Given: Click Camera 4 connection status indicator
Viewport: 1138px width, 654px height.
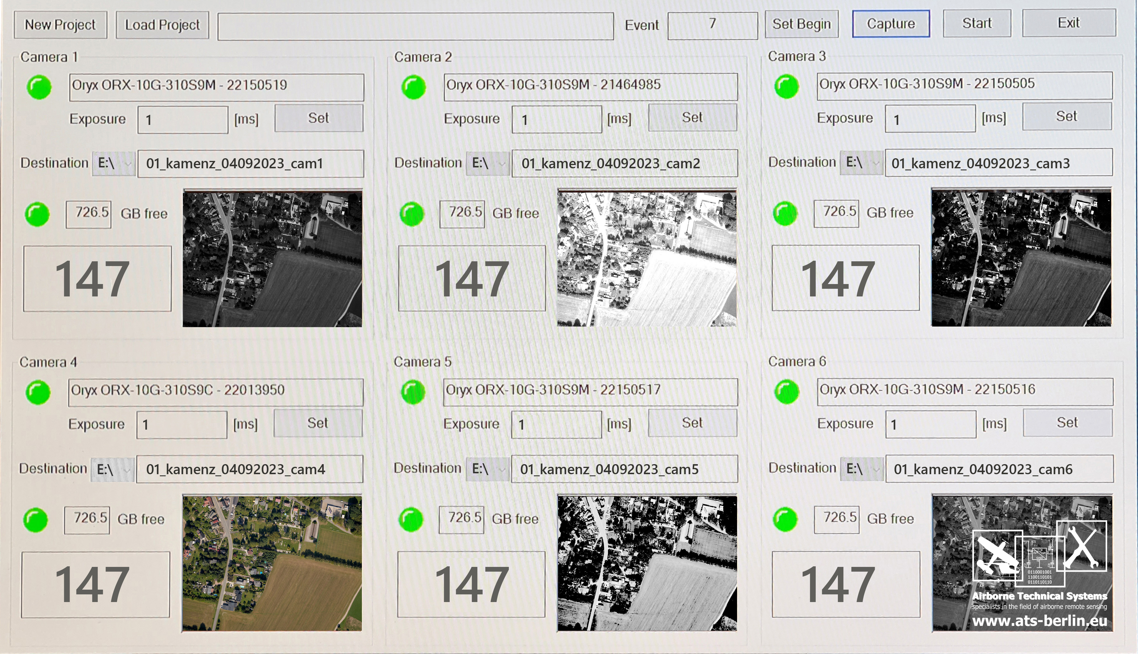Looking at the screenshot, I should [38, 393].
